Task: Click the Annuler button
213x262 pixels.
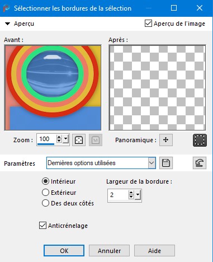Action: click(x=109, y=251)
